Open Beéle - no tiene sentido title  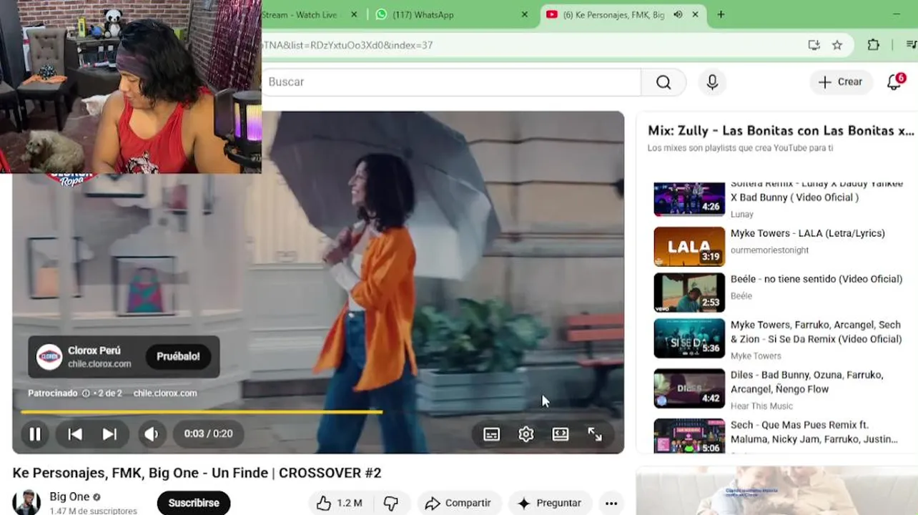click(x=816, y=279)
